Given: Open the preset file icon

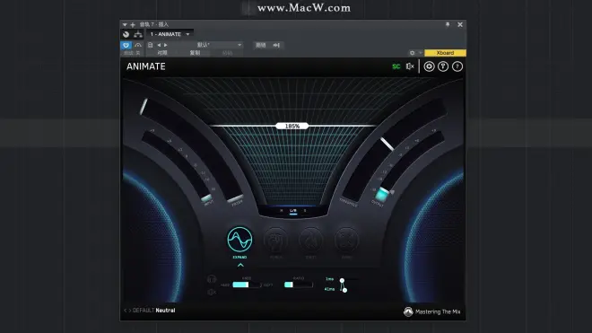Looking at the screenshot, I should [151, 45].
